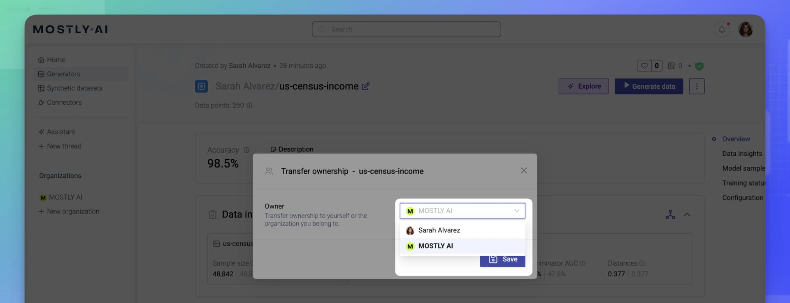The width and height of the screenshot is (790, 303).
Task: Start a New thread
Action: tap(60, 146)
